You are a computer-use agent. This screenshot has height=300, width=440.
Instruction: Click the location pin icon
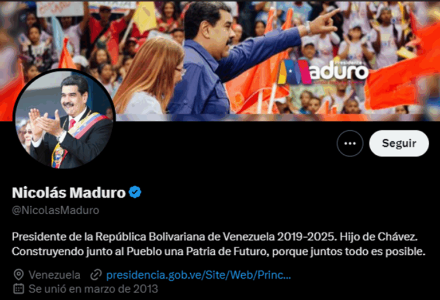tap(19, 275)
